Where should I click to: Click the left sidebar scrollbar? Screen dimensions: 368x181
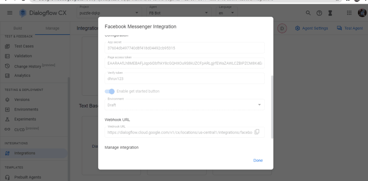69,129
